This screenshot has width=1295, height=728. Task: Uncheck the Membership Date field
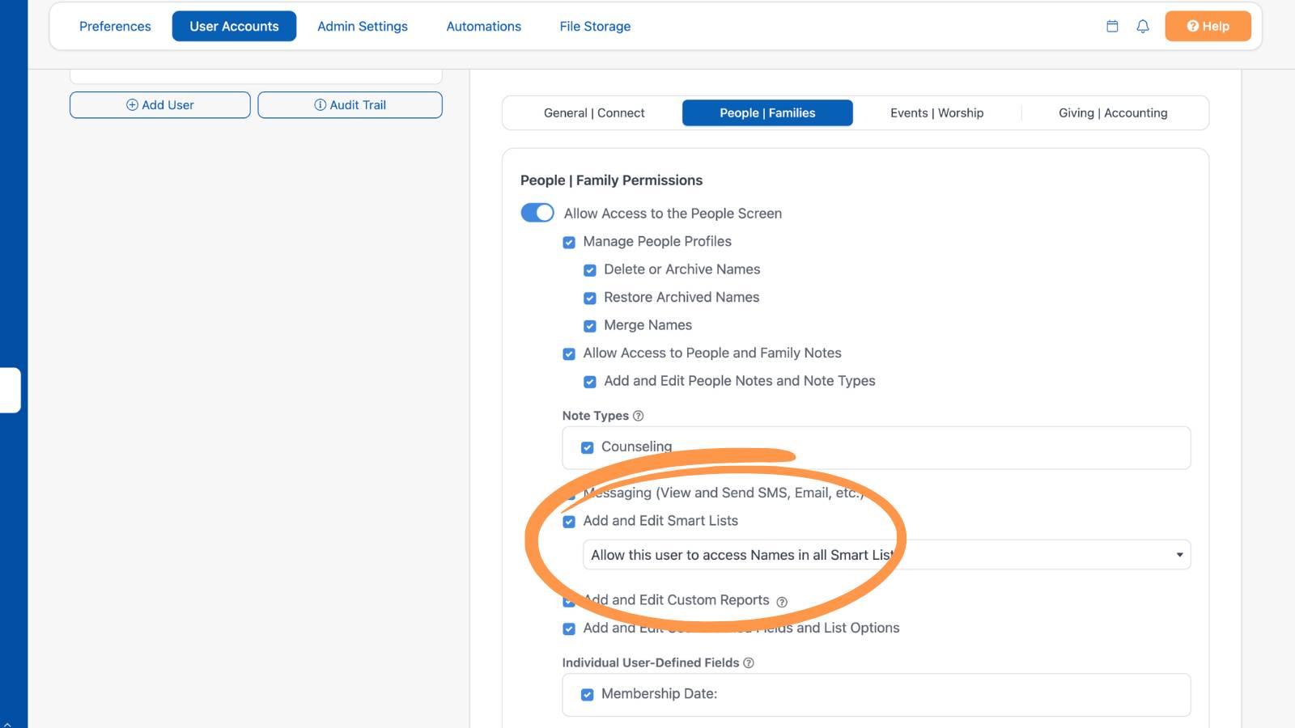click(x=588, y=695)
